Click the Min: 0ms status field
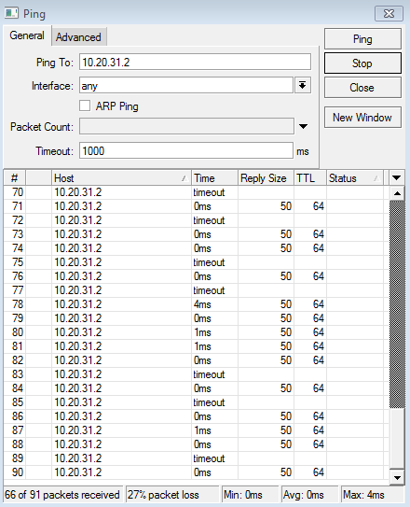Screen dimensions: 410x507 250,495
